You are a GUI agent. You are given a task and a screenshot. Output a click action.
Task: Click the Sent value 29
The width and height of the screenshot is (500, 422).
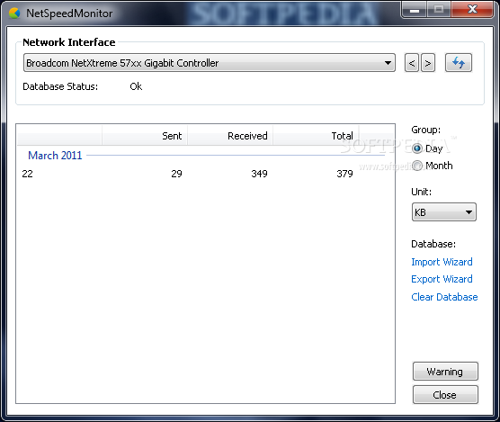(x=176, y=174)
